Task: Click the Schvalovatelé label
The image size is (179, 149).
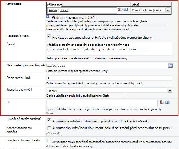Action: (x=14, y=4)
